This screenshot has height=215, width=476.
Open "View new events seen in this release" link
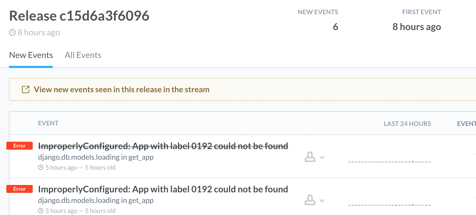click(121, 90)
